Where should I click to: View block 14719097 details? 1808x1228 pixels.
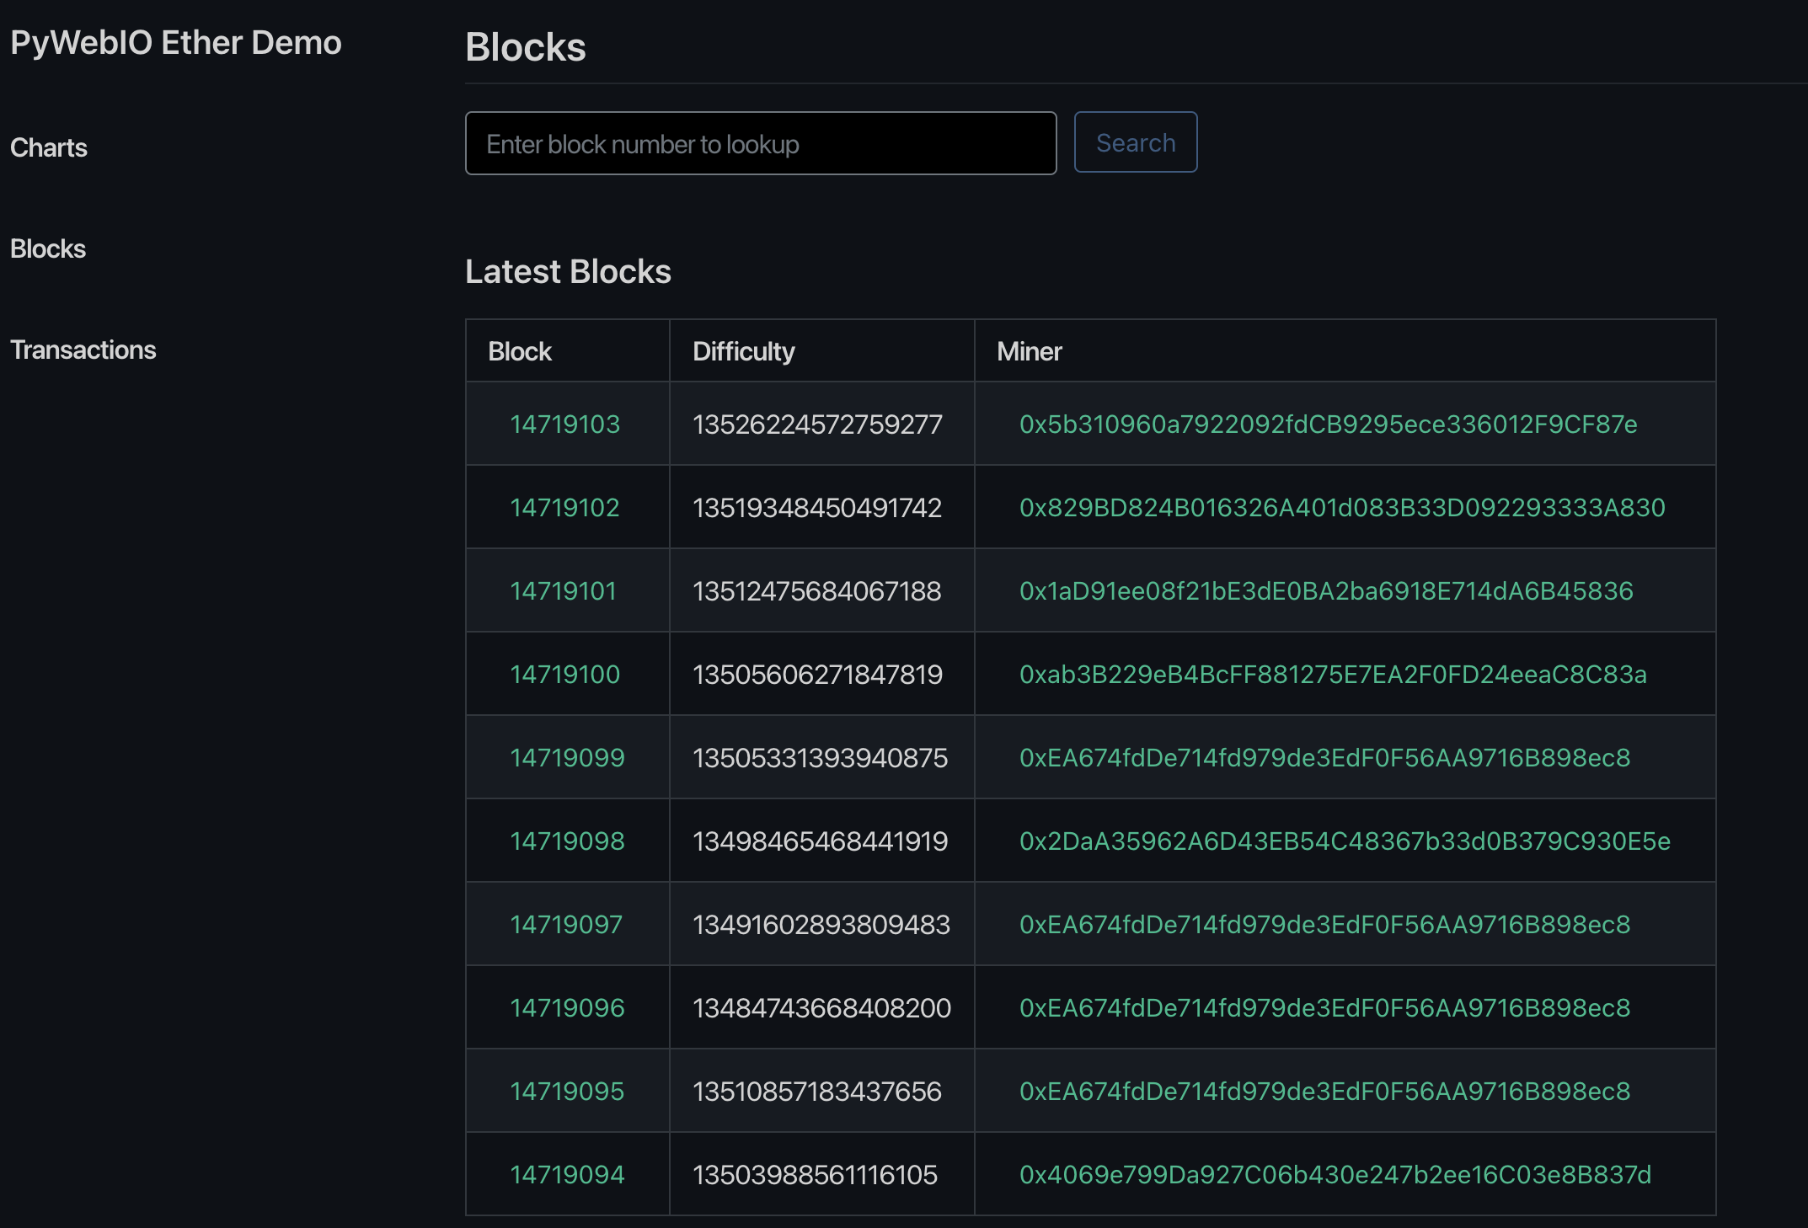(565, 924)
